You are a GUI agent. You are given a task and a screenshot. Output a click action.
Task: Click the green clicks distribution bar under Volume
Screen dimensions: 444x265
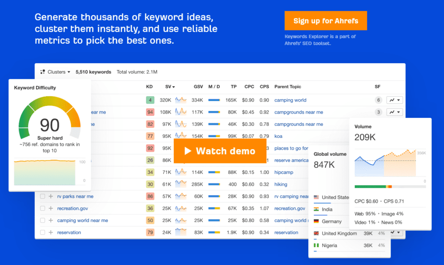tap(370, 186)
